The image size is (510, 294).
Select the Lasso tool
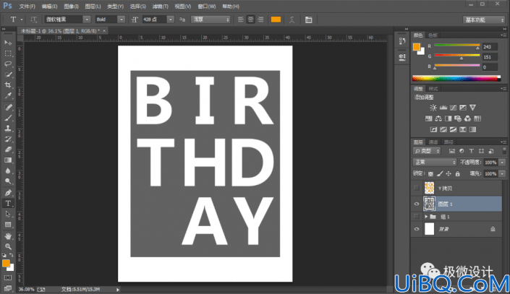[x=8, y=64]
